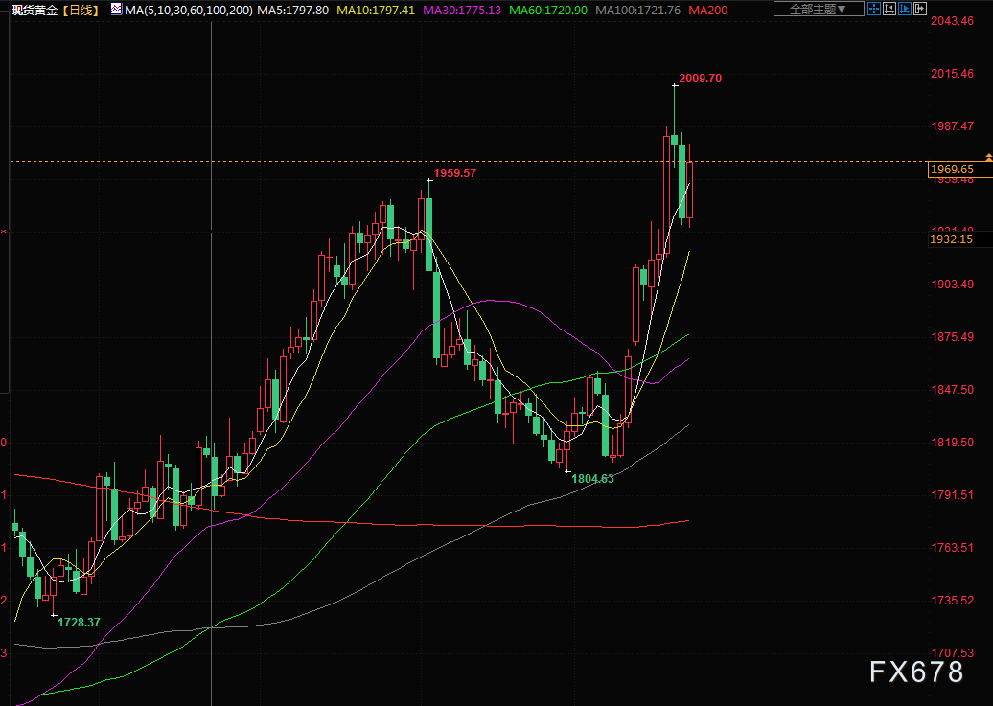Click the 1969.65 current price tag

tap(951, 170)
